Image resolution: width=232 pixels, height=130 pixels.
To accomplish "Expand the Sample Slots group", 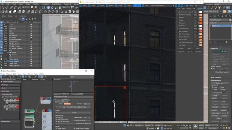I will tap(11, 122).
